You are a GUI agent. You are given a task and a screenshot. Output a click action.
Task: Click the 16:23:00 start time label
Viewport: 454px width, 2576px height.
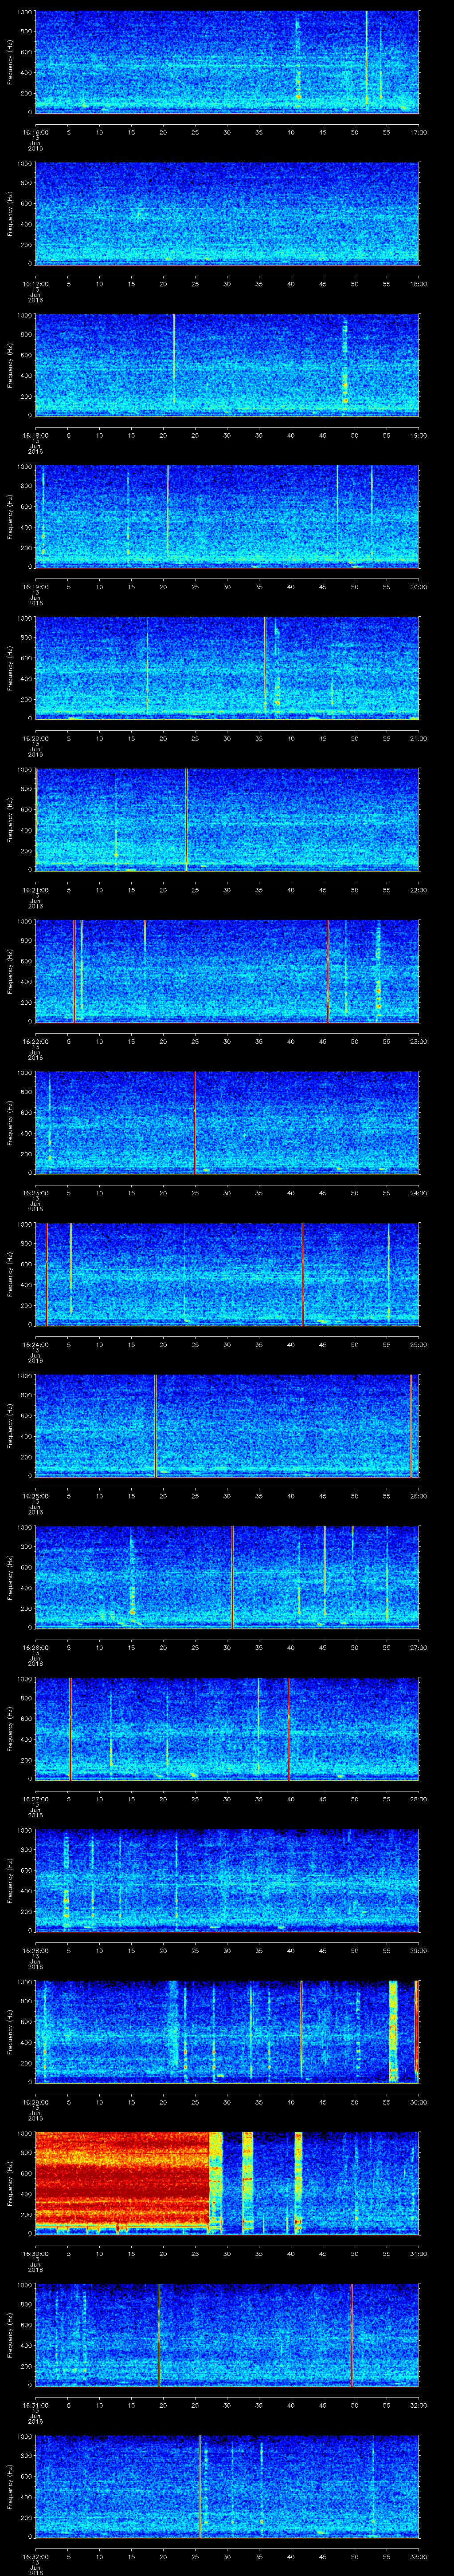35,1192
